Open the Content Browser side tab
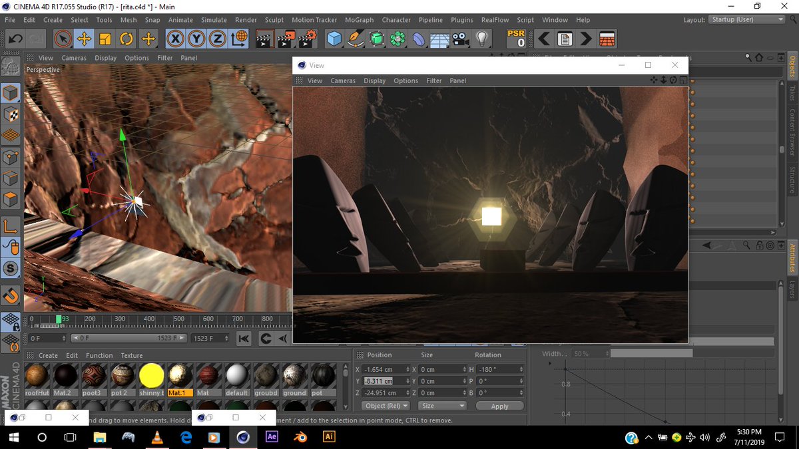Image resolution: width=799 pixels, height=449 pixels. tap(792, 132)
